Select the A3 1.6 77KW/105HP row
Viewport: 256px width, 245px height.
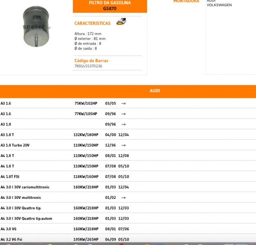[128, 114]
